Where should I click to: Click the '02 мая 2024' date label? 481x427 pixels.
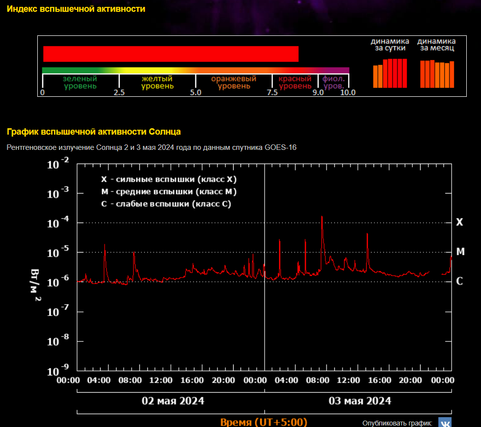click(x=173, y=401)
